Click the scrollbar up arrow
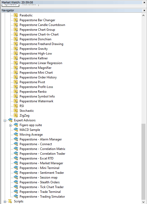The height and width of the screenshot is (204, 147). 143,15
